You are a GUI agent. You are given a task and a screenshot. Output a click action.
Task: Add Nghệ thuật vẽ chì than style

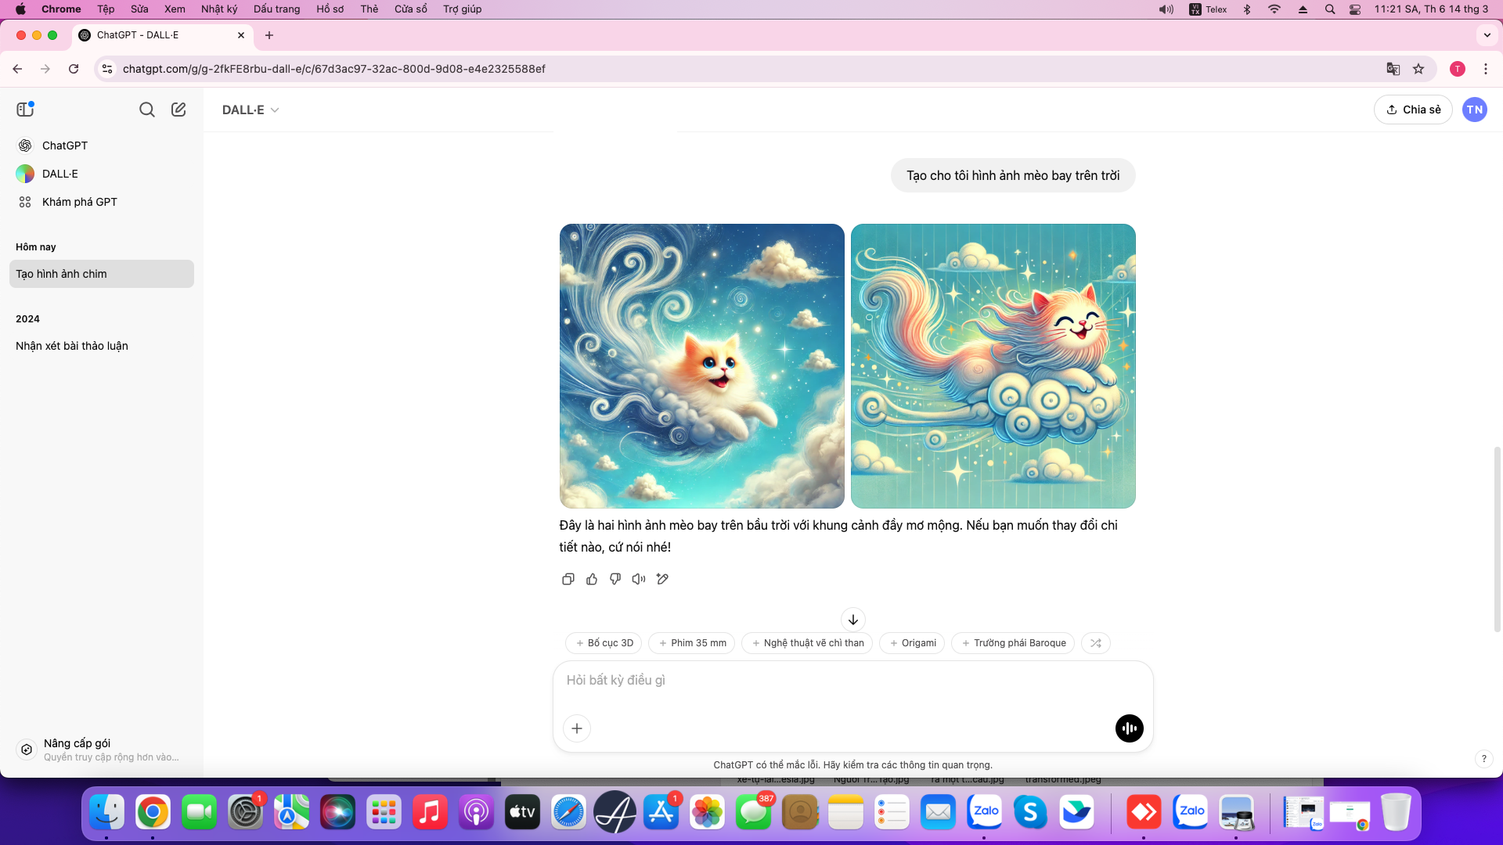807,643
